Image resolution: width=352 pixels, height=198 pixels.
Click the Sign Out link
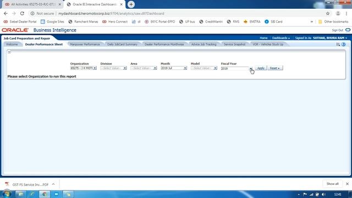pyautogui.click(x=337, y=30)
